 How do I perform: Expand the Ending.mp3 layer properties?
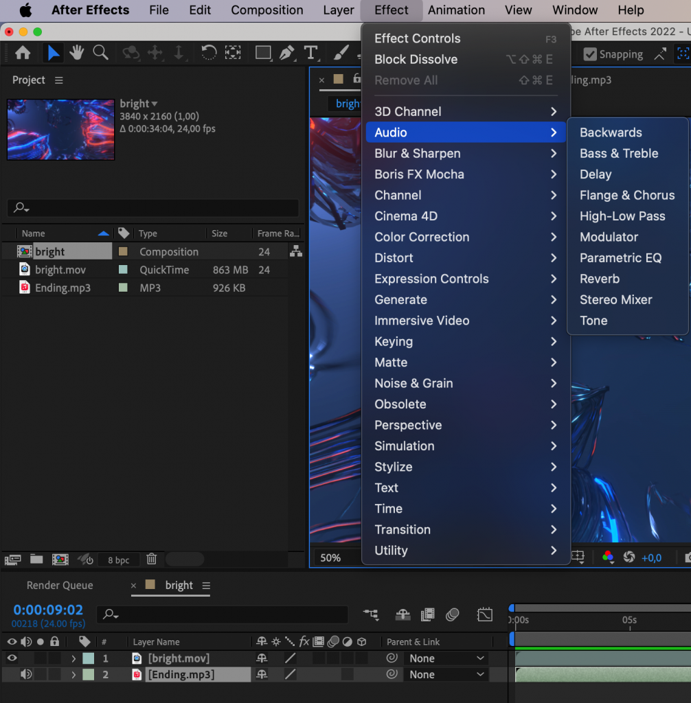pos(73,674)
